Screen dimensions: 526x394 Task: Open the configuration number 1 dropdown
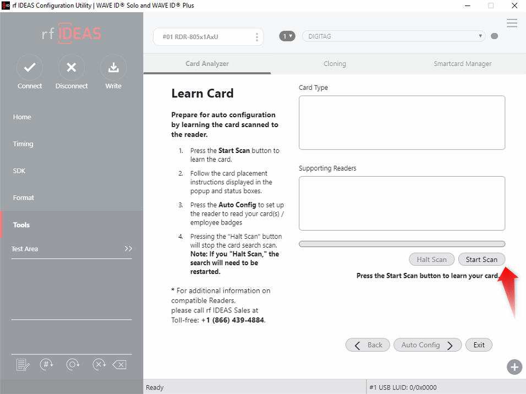click(287, 36)
